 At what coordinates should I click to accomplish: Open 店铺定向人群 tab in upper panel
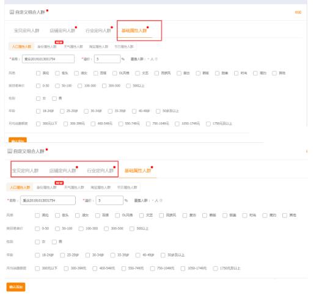pos(62,31)
